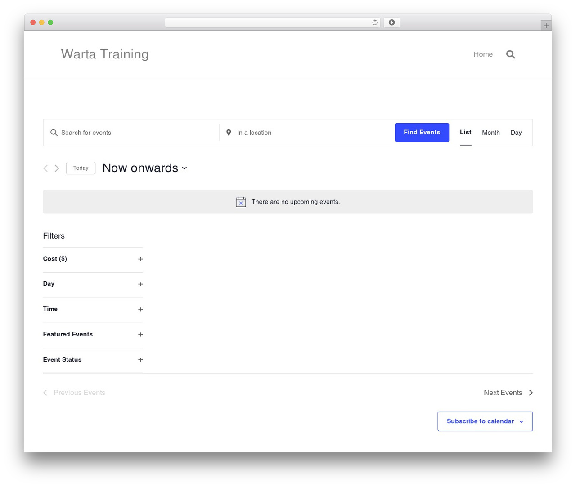Click the previous date chevron arrow

pos(45,168)
